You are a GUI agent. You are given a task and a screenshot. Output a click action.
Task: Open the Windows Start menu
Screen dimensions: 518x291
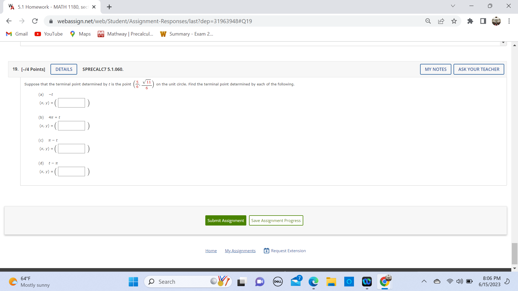point(133,282)
